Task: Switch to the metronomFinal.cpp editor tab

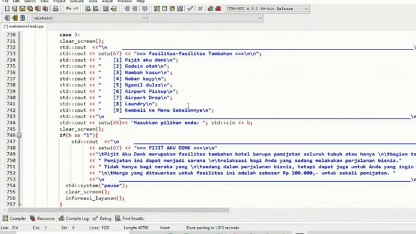Action: pos(23,27)
